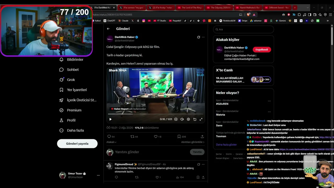Open Sohbet in the sidebar

click(x=69, y=70)
